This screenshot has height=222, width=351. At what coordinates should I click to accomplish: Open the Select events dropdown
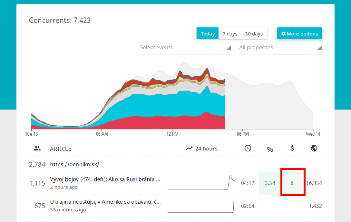tap(156, 47)
